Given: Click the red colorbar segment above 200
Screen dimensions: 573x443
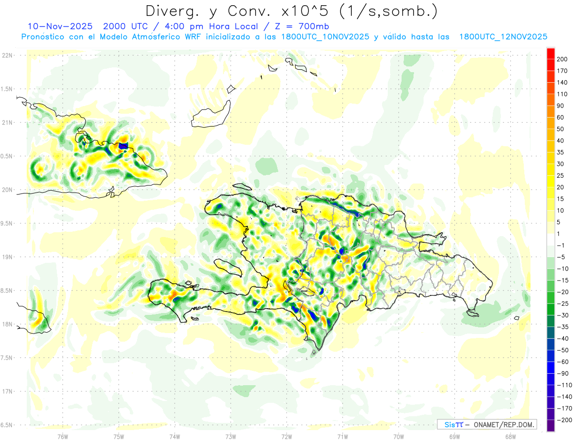Looking at the screenshot, I should point(551,53).
